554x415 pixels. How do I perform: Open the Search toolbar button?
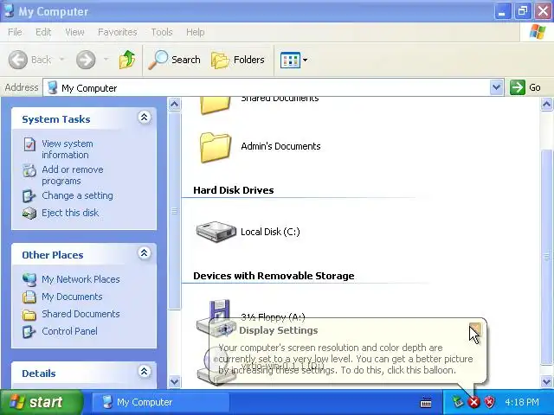pyautogui.click(x=174, y=60)
